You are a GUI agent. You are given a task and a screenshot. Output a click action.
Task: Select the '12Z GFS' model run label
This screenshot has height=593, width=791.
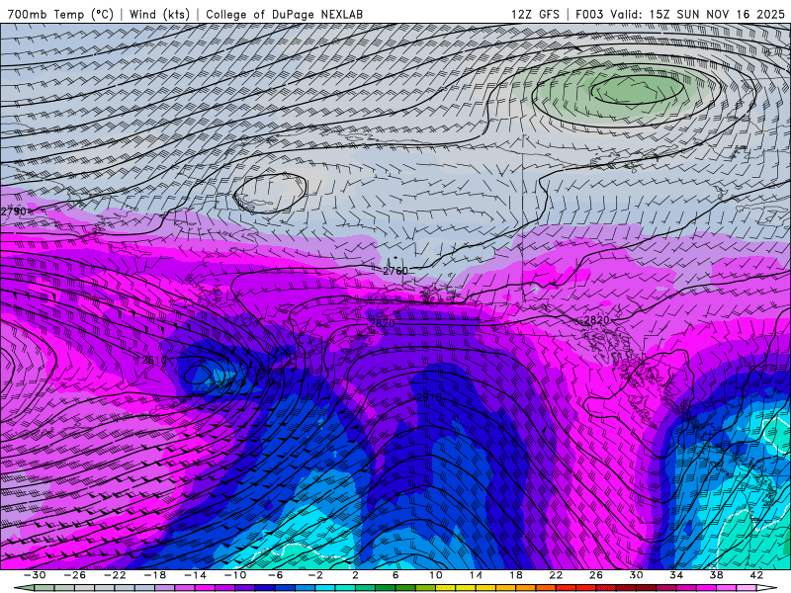pyautogui.click(x=535, y=14)
